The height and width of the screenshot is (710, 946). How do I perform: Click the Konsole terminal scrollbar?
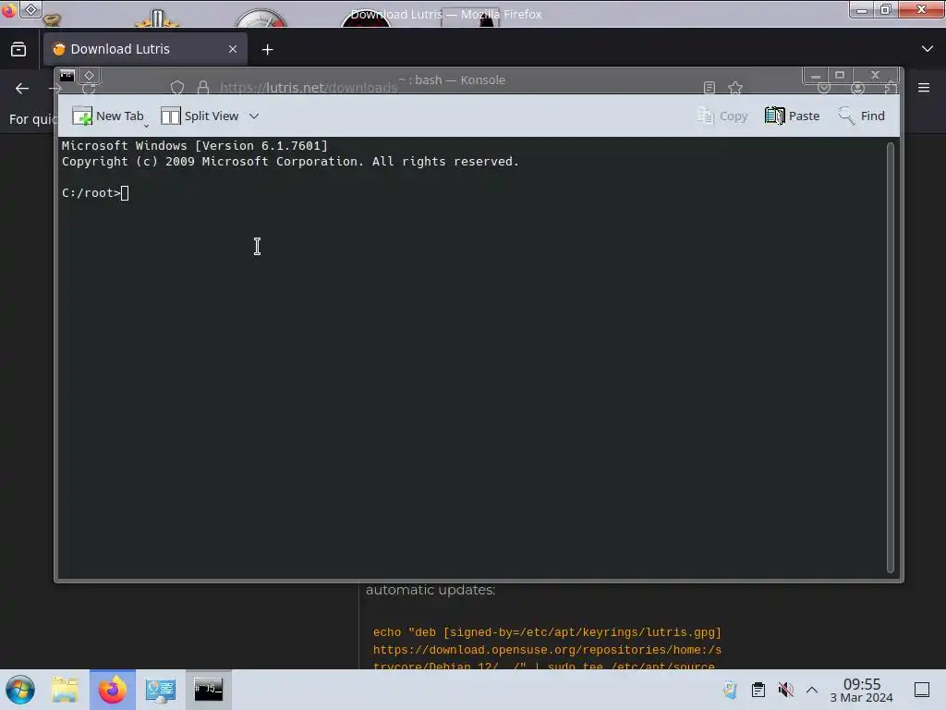(x=890, y=358)
